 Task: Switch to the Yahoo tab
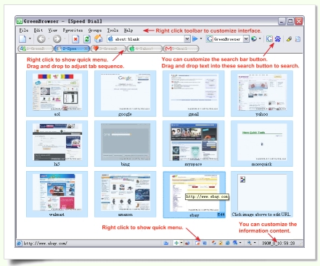(x=144, y=49)
